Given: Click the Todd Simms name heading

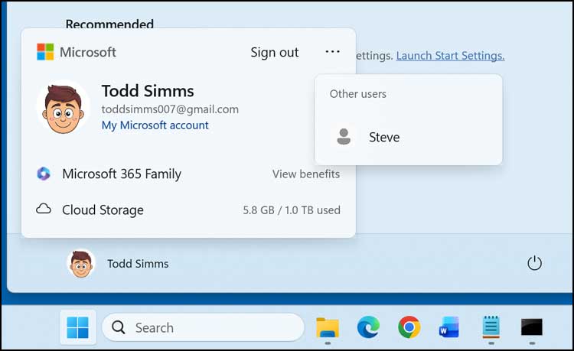Looking at the screenshot, I should 148,91.
